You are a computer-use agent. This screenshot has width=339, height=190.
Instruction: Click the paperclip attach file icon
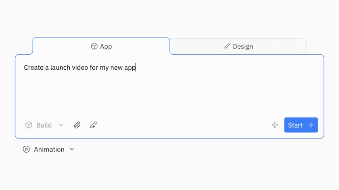pos(77,125)
